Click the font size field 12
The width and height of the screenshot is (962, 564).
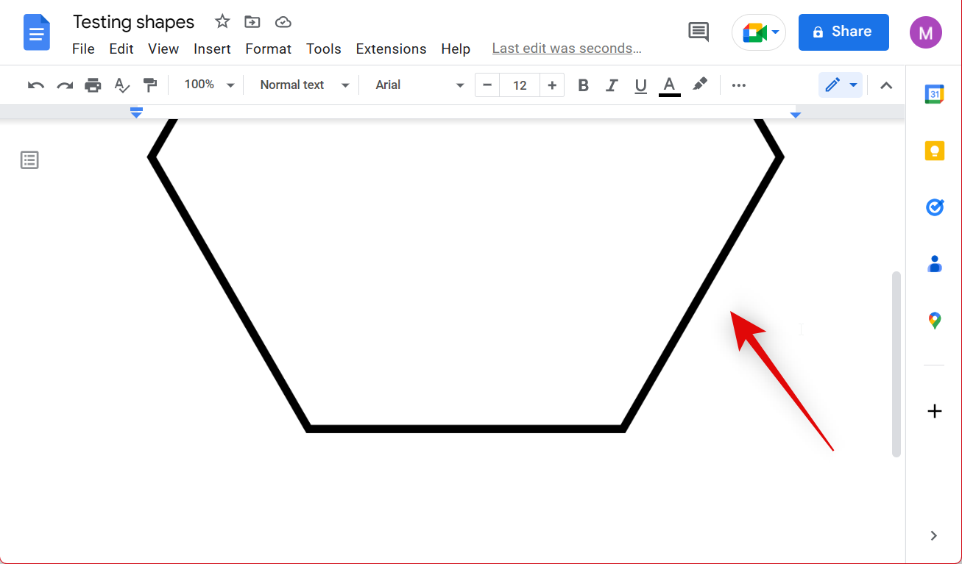pos(520,85)
